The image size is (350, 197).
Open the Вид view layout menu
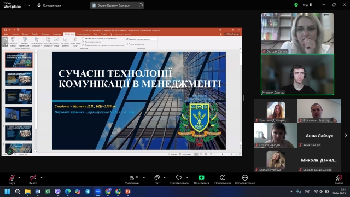(307, 5)
